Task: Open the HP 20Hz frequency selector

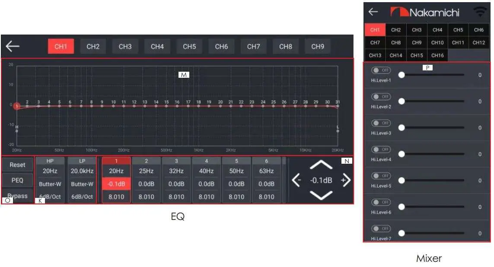Action: pos(50,171)
